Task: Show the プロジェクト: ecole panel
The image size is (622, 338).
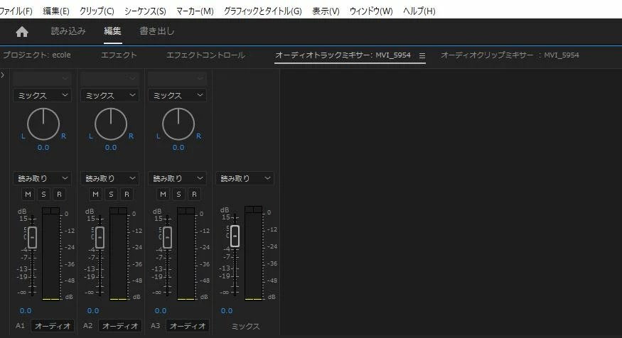Action: point(36,55)
